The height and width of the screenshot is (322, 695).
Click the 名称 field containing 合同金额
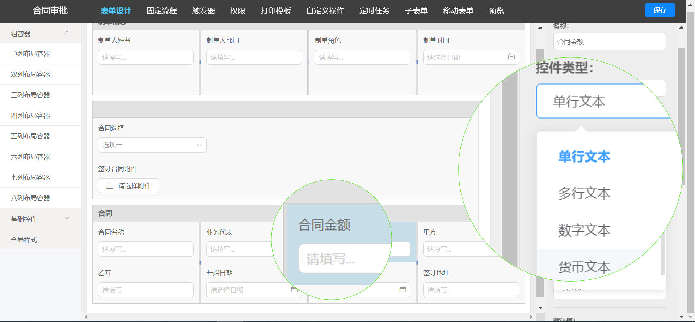(x=609, y=42)
